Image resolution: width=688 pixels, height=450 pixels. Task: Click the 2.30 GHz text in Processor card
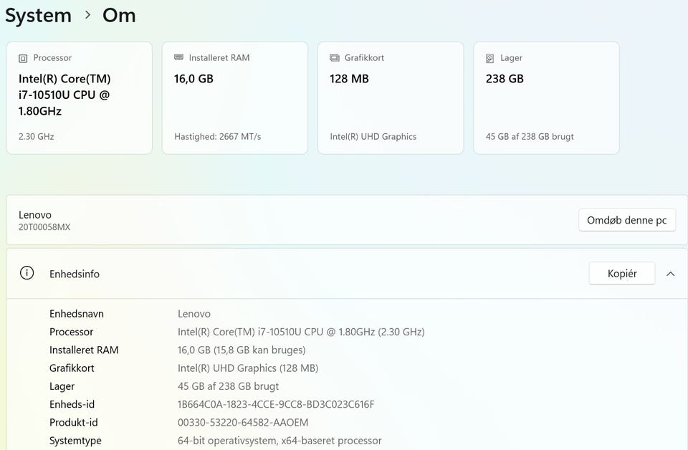(37, 136)
